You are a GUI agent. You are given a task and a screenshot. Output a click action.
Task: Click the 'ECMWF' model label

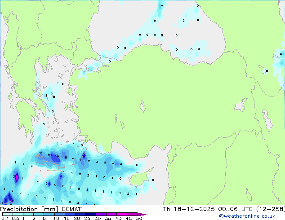[x=72, y=209]
